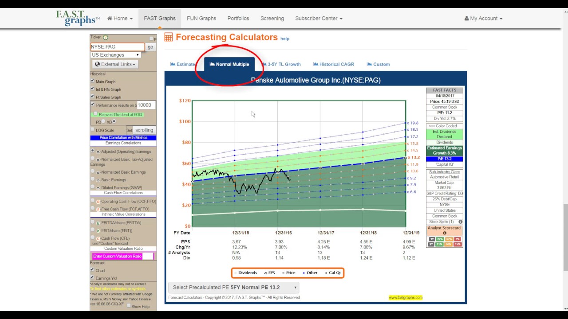Select the PD radio button

click(103, 122)
